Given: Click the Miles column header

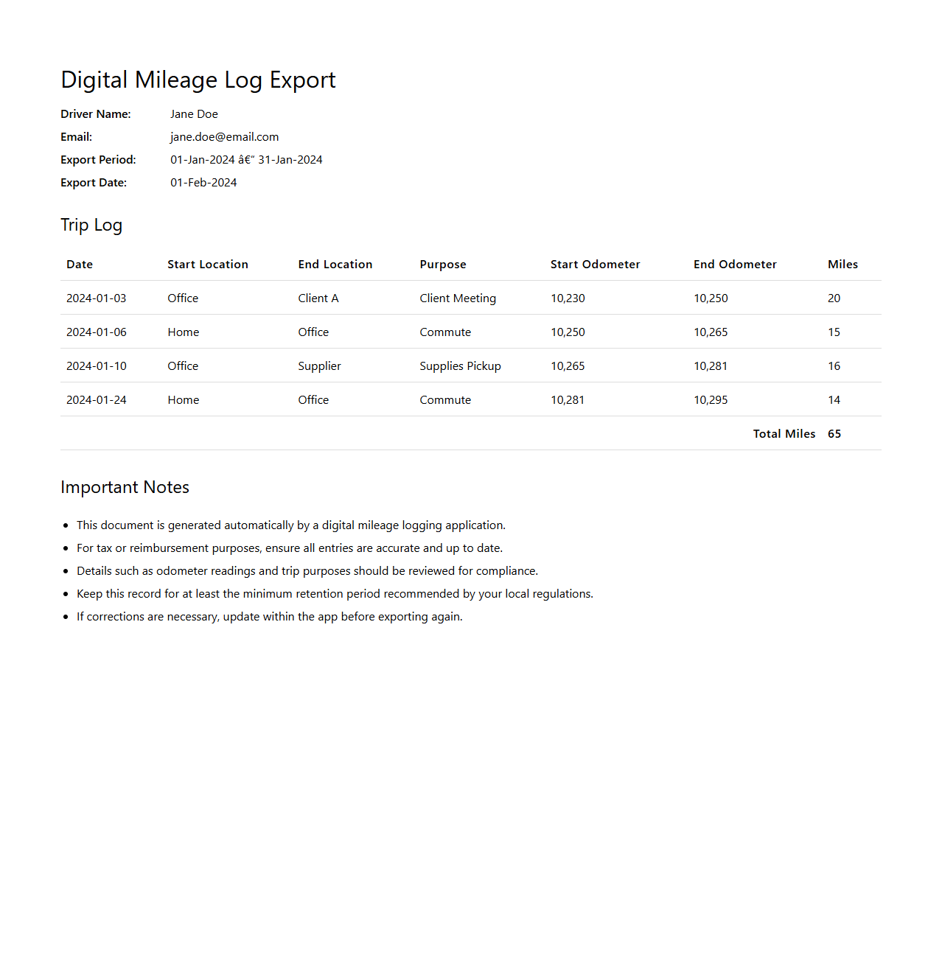Looking at the screenshot, I should pos(842,265).
